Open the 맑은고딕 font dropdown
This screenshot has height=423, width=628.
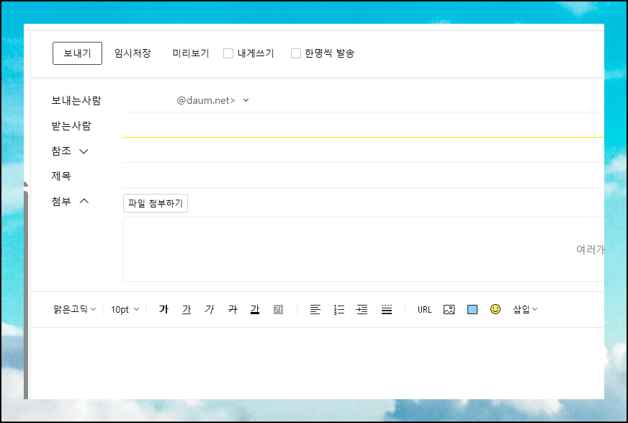pos(75,309)
